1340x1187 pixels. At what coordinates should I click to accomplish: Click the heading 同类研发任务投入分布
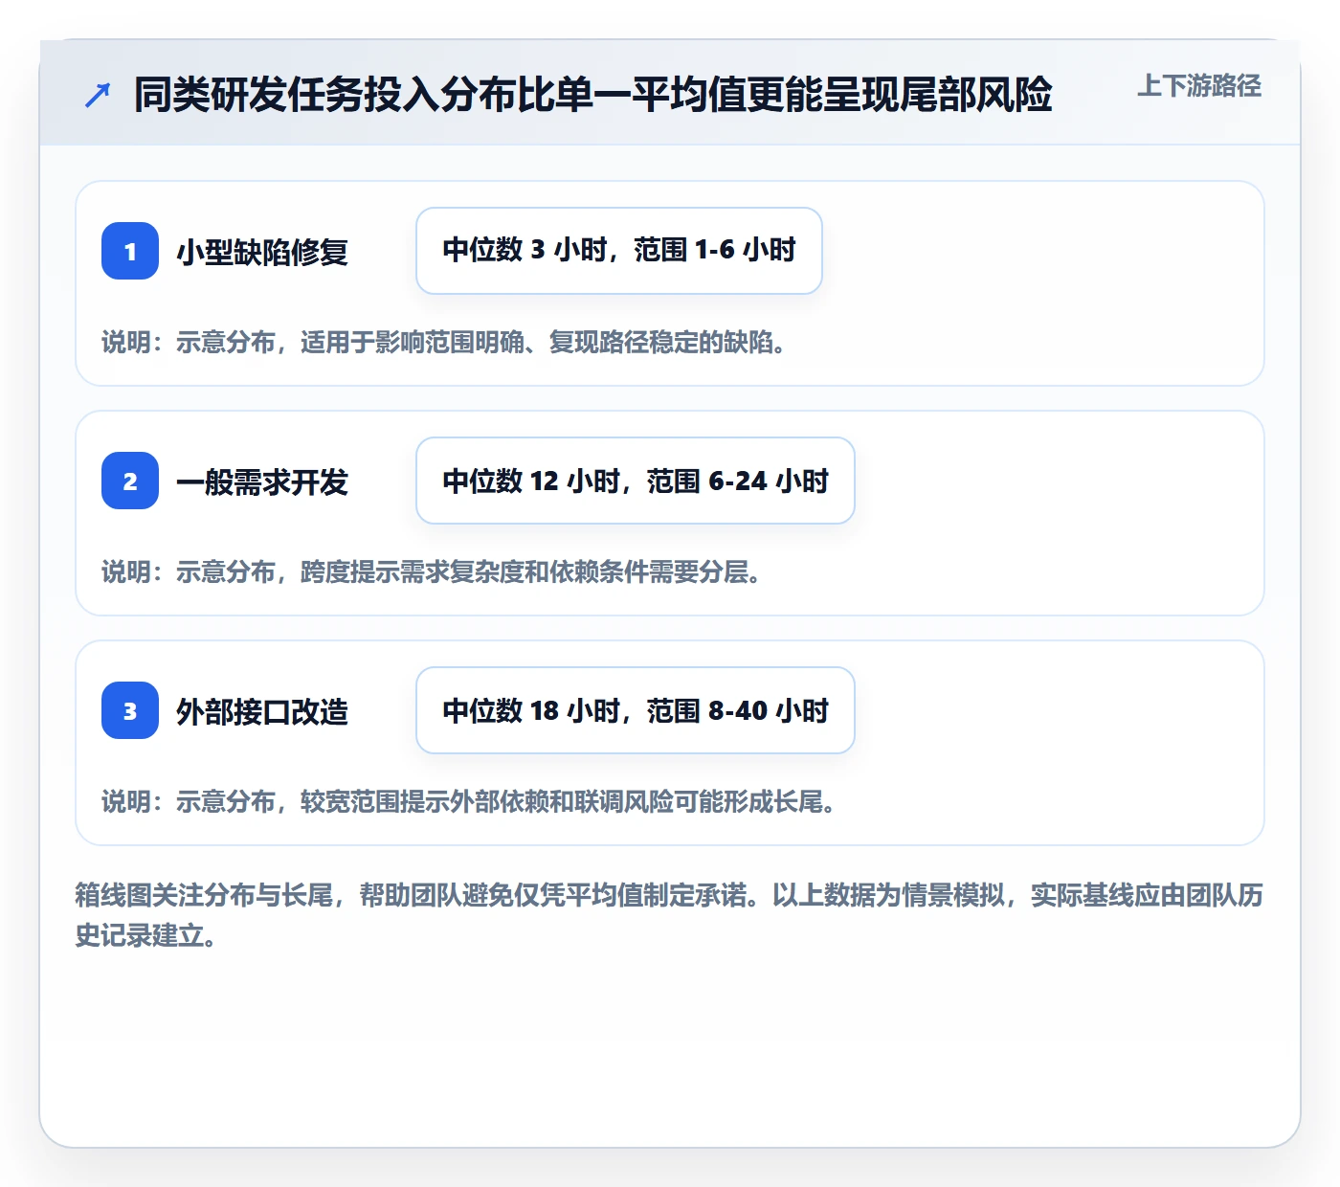(x=592, y=95)
